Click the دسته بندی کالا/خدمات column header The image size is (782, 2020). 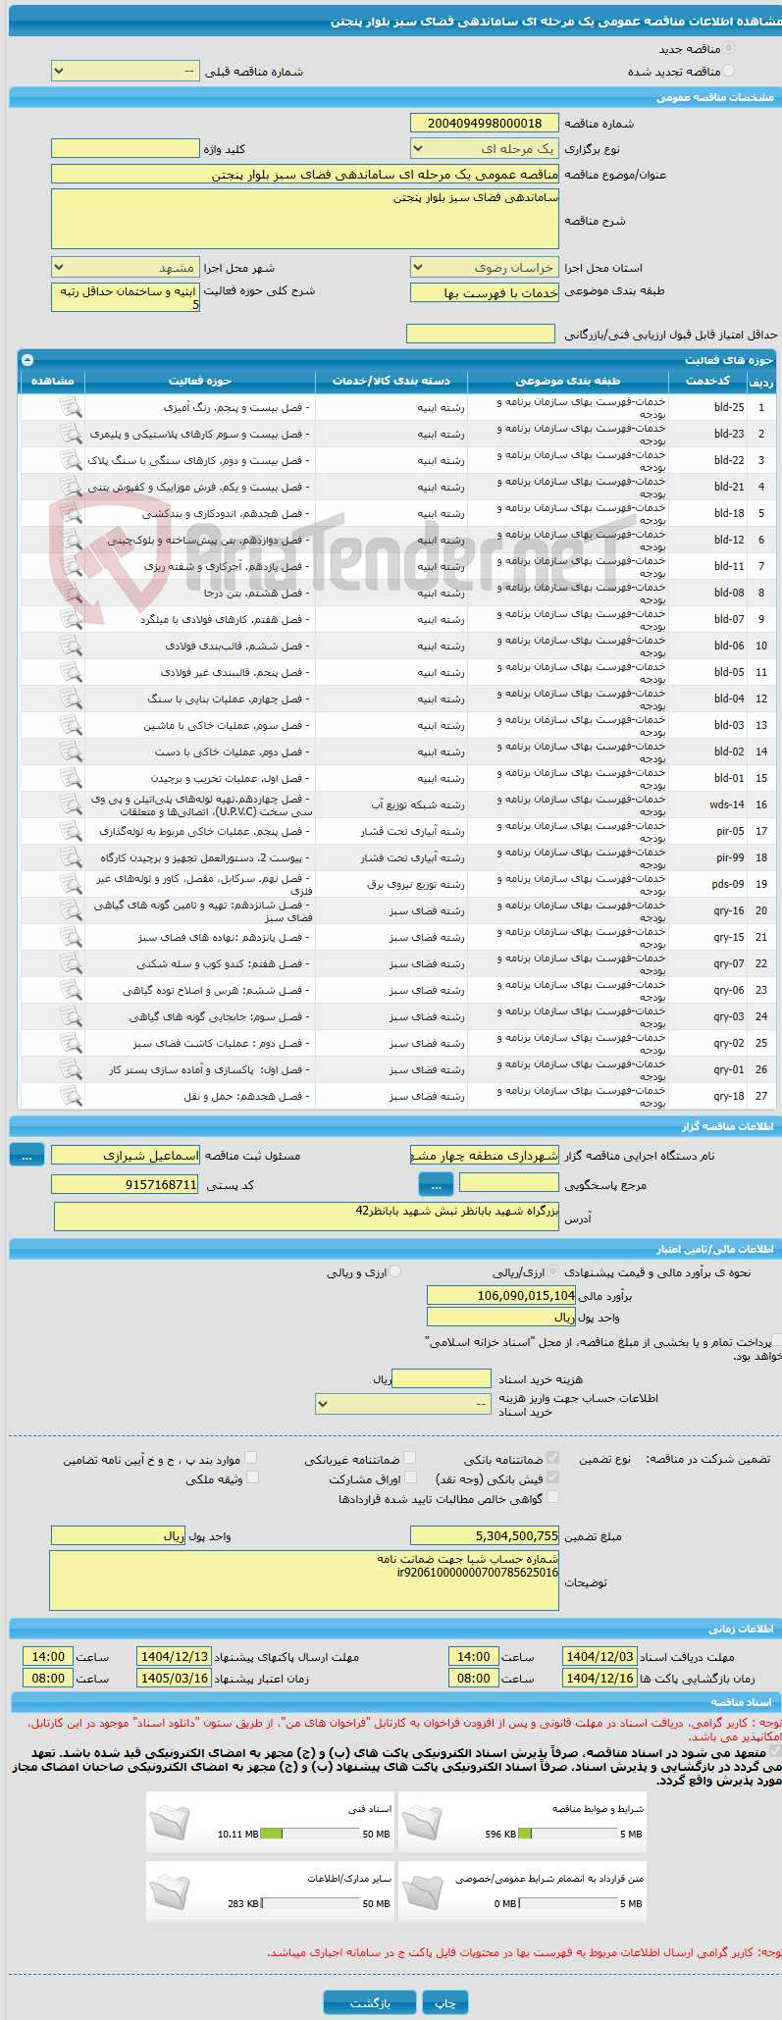coord(391,381)
